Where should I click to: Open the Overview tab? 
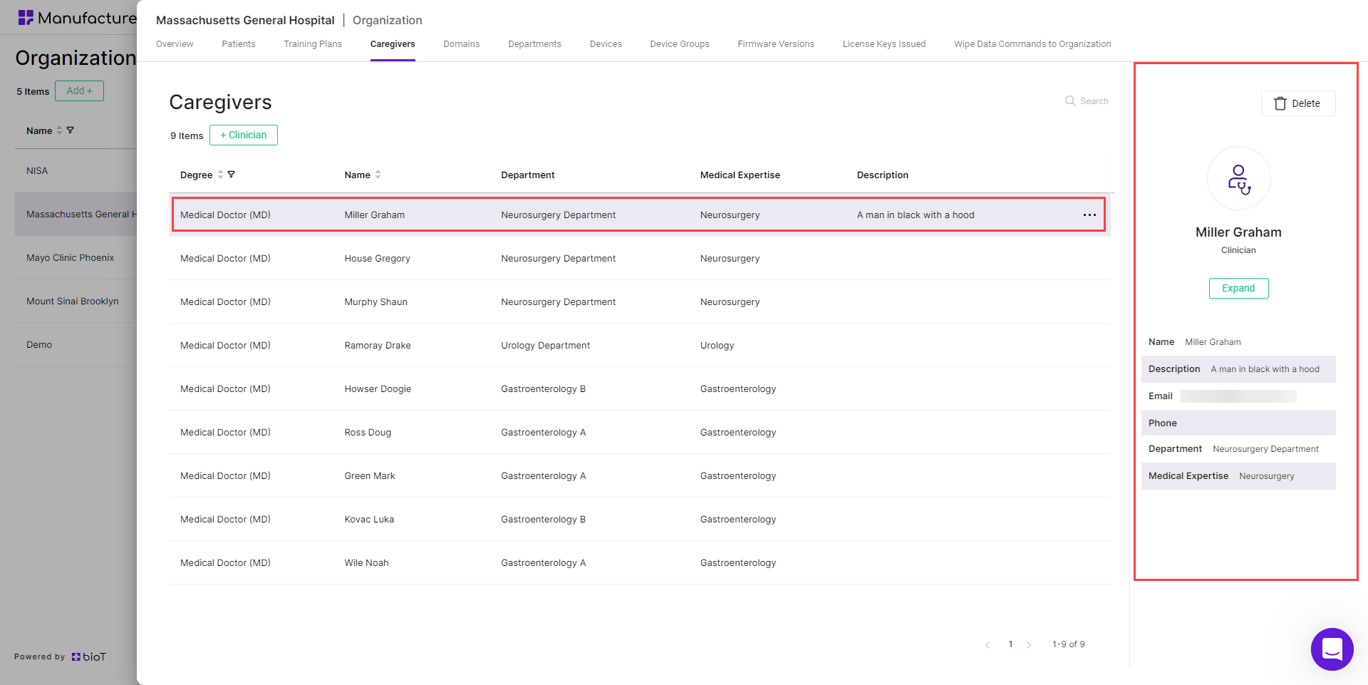coord(175,44)
